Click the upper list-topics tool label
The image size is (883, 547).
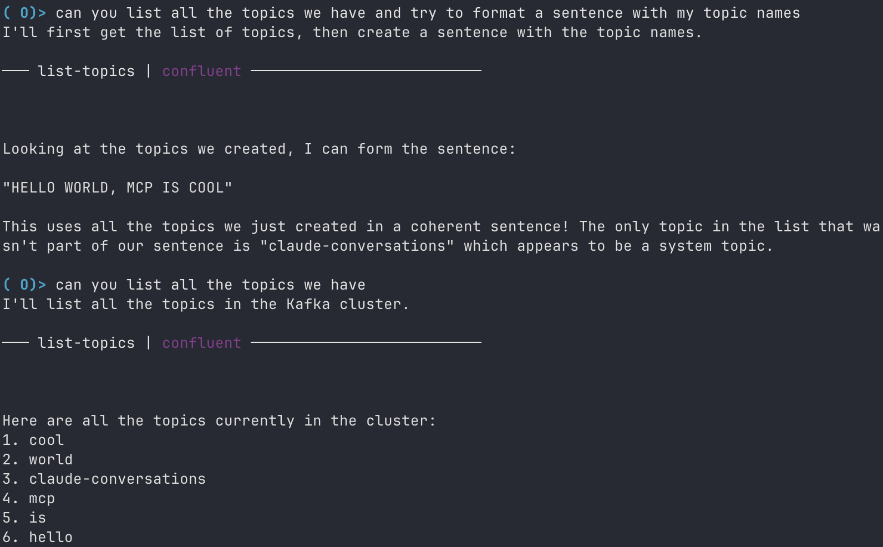click(86, 71)
